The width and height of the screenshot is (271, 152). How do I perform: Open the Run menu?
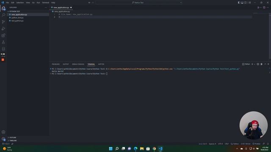pos(38,3)
